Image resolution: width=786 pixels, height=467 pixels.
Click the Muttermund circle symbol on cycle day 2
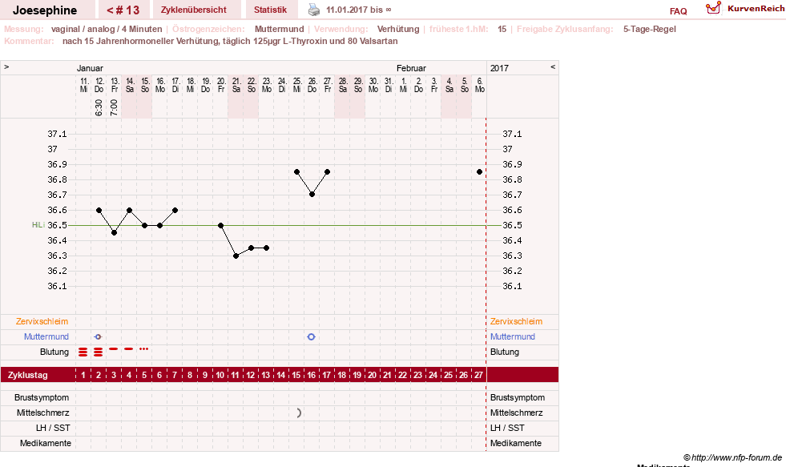[99, 336]
